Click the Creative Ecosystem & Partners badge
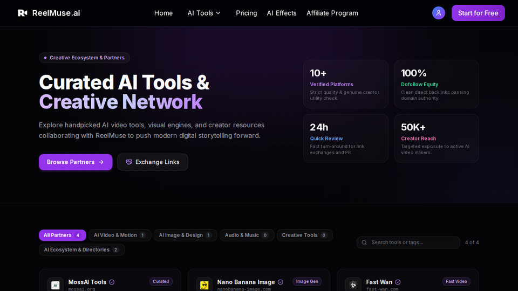Screen dimensions: 518x291 (x=84, y=58)
